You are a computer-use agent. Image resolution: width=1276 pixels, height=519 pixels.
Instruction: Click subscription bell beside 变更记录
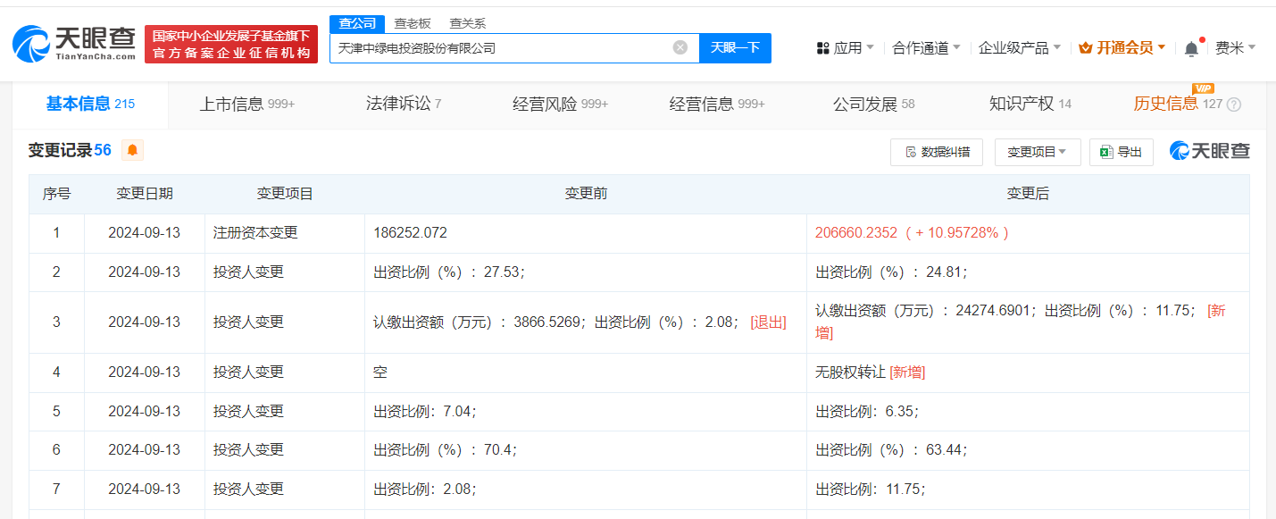point(130,150)
